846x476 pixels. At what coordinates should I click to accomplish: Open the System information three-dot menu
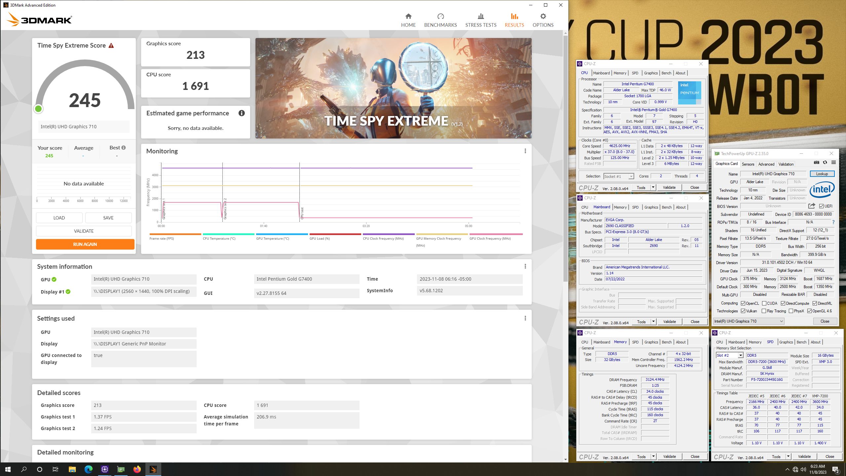[525, 266]
